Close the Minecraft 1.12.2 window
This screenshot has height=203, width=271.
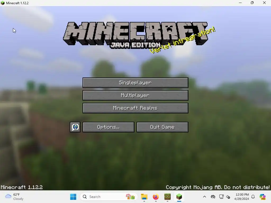[264, 3]
